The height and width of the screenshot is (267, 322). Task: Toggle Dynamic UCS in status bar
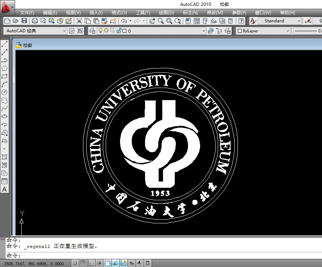123,263
